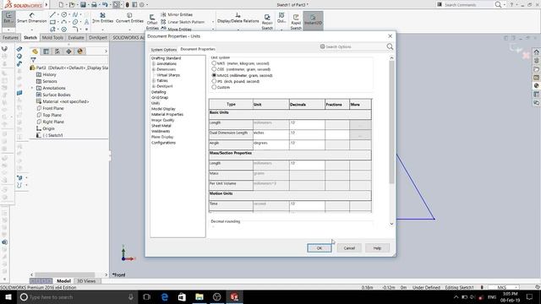The image size is (541, 304).
Task: Open the FeatureManager design tree tab icon
Action: (x=35, y=52)
